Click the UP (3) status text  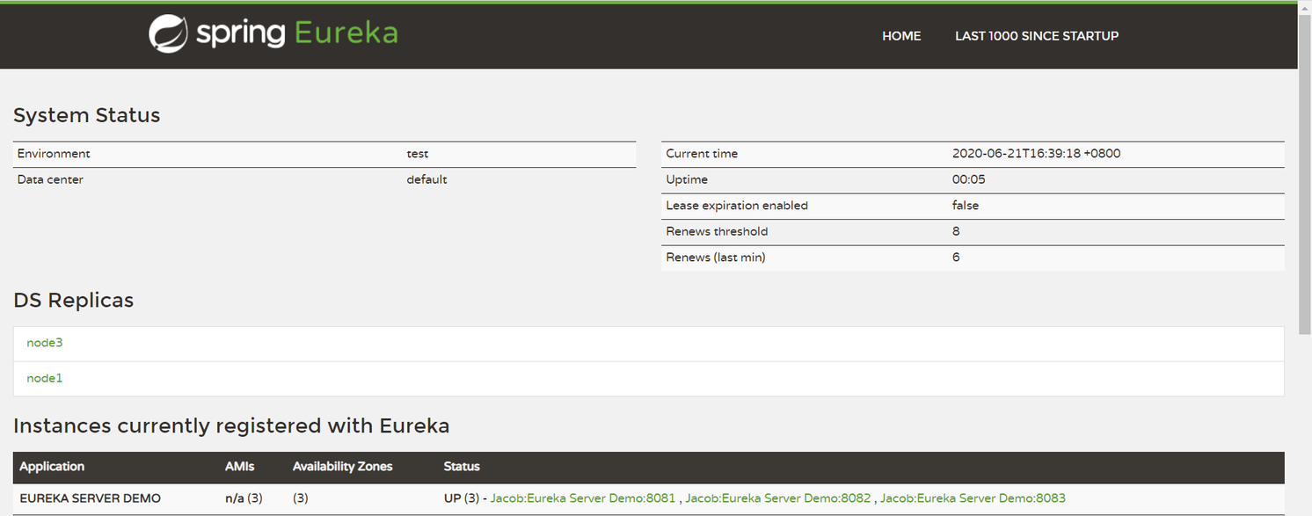click(462, 498)
